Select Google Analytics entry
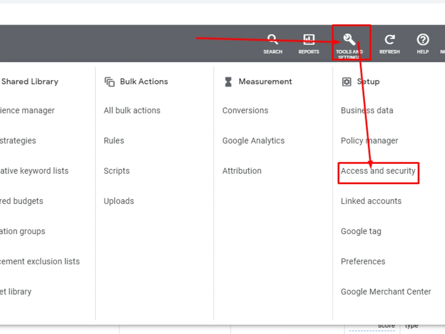445x334 pixels. tap(254, 141)
